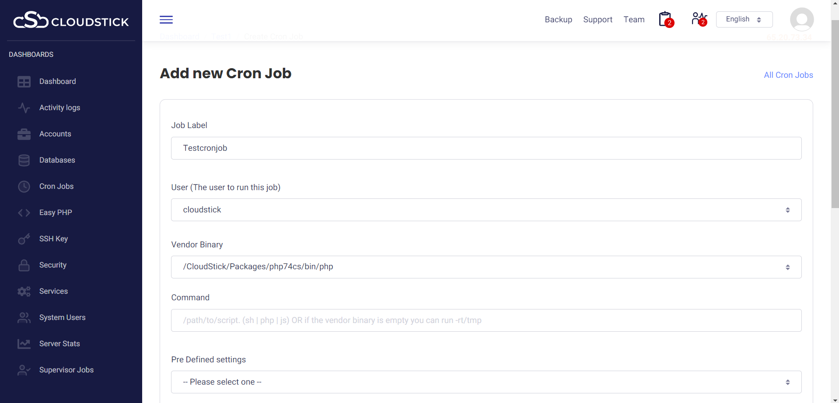Open the English language dropdown
The height and width of the screenshot is (403, 839).
(x=744, y=20)
